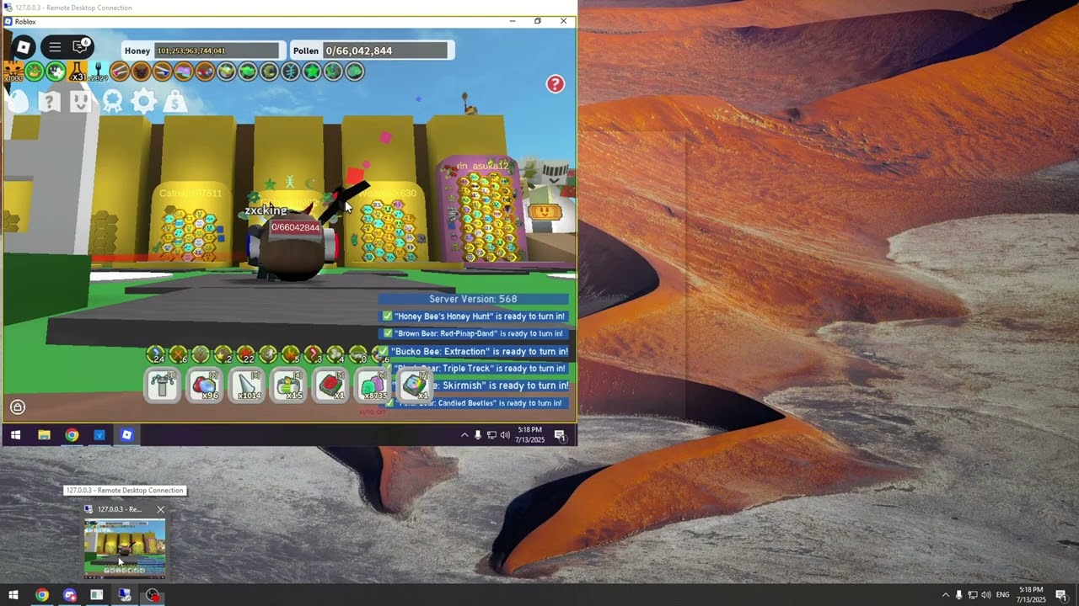
Task: Click the remote desktop volume icon
Action: click(505, 435)
